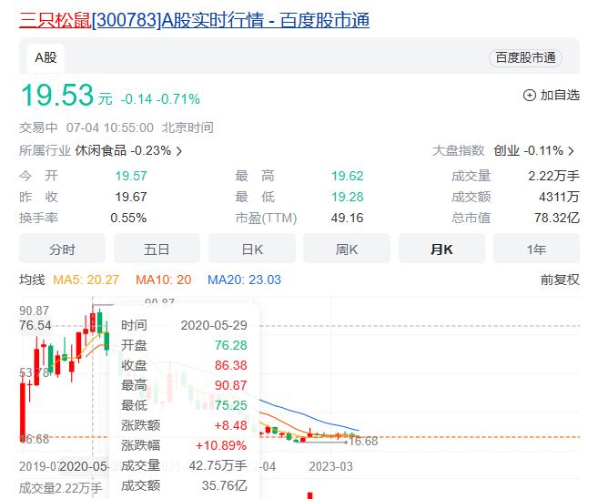This screenshot has width=598, height=499.
Task: Click the tooltip 成交量 value 42.75万手
Action: pyautogui.click(x=218, y=465)
